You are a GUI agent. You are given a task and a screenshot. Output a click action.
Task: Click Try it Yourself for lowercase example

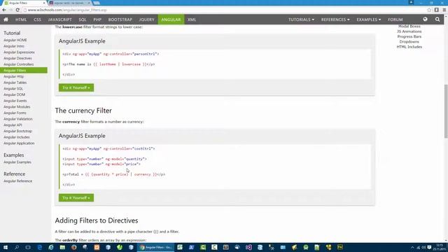(x=76, y=87)
